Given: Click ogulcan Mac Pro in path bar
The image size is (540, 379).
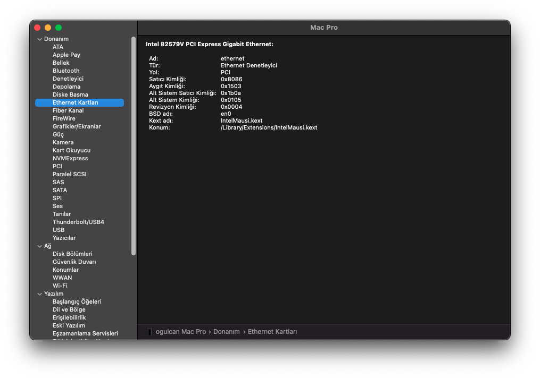Looking at the screenshot, I should (x=180, y=332).
